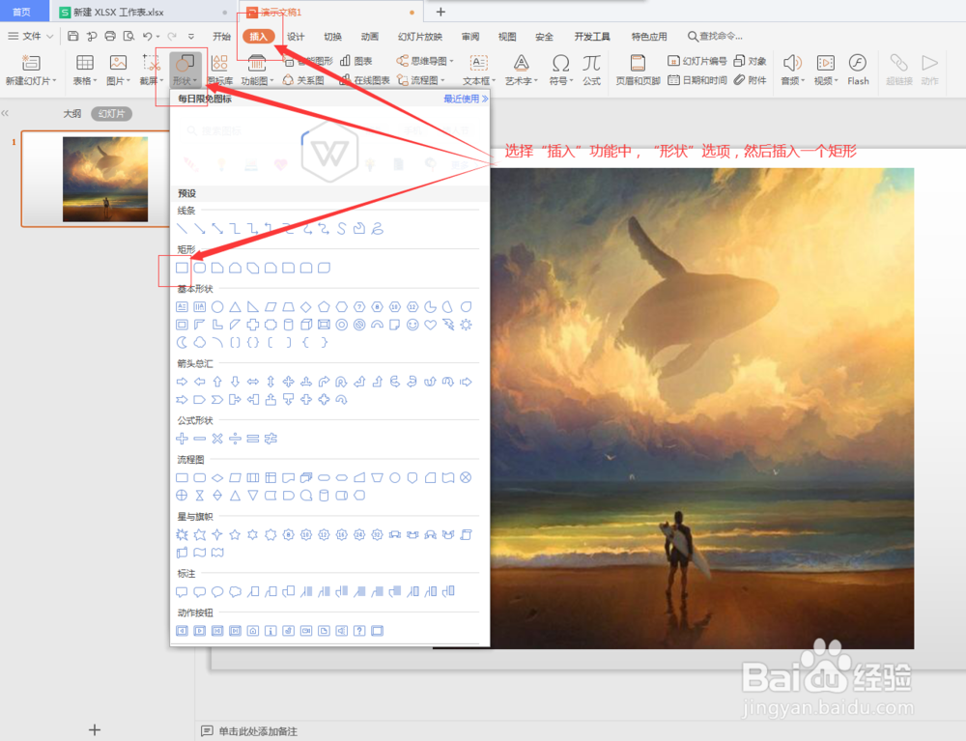This screenshot has width=966, height=741.
Task: Open the 音频 audio dropdown
Action: click(792, 70)
